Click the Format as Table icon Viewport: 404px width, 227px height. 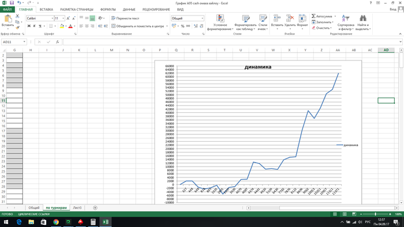(245, 18)
